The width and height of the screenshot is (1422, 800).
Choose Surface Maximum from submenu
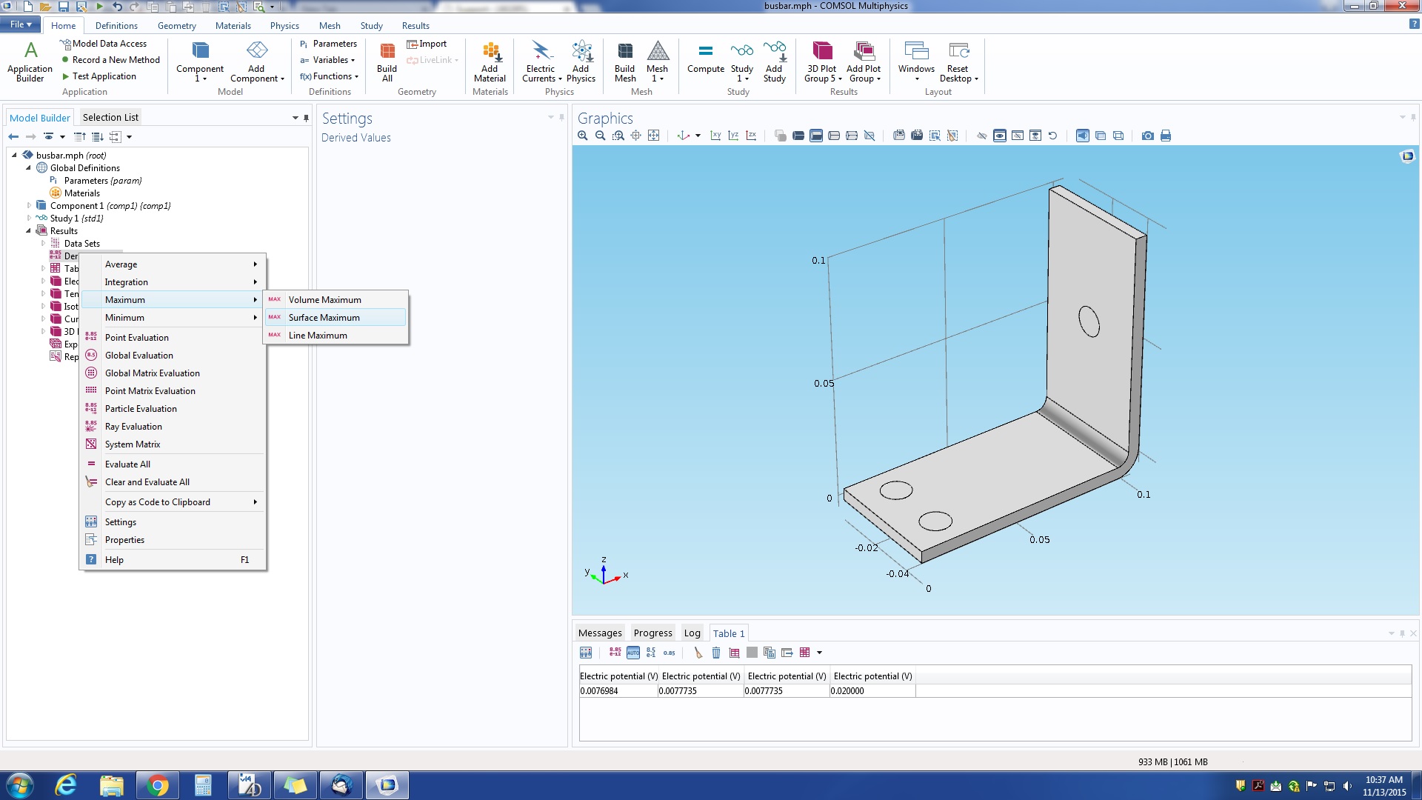pos(324,318)
